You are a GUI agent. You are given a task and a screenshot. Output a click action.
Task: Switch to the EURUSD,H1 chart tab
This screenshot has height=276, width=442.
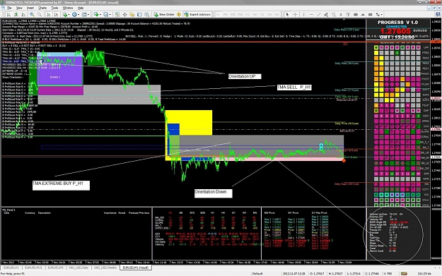click(x=11, y=268)
